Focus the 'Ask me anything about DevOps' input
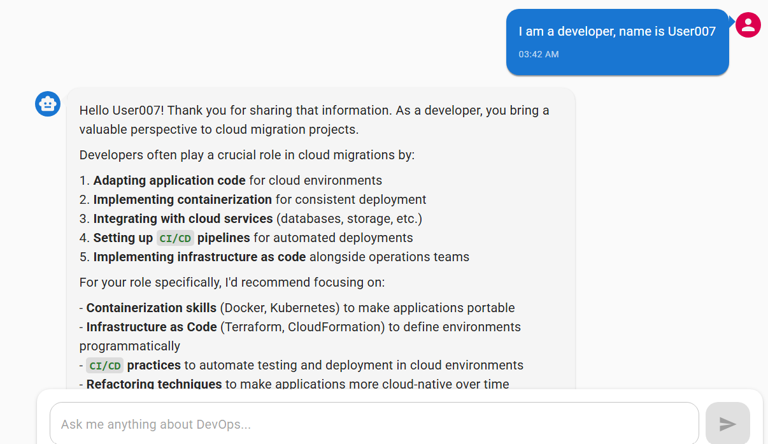The image size is (768, 444). (x=374, y=424)
